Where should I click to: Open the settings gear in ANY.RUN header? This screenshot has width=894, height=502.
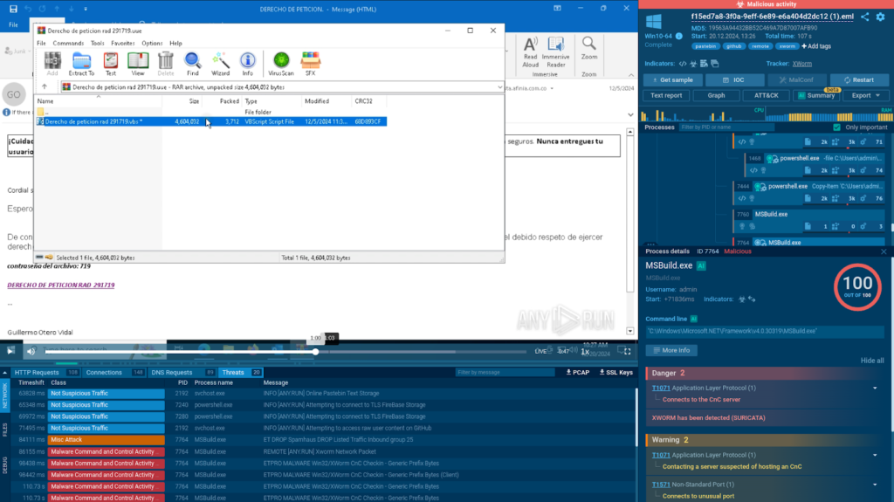pyautogui.click(x=880, y=17)
